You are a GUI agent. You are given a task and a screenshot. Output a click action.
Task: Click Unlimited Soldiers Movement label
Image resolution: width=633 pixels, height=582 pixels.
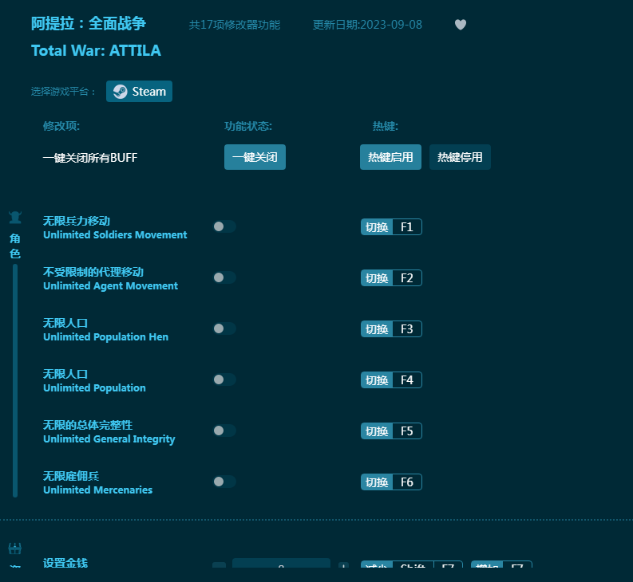click(115, 234)
